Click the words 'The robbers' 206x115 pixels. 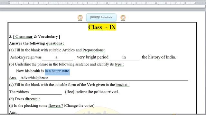[x=19, y=92]
